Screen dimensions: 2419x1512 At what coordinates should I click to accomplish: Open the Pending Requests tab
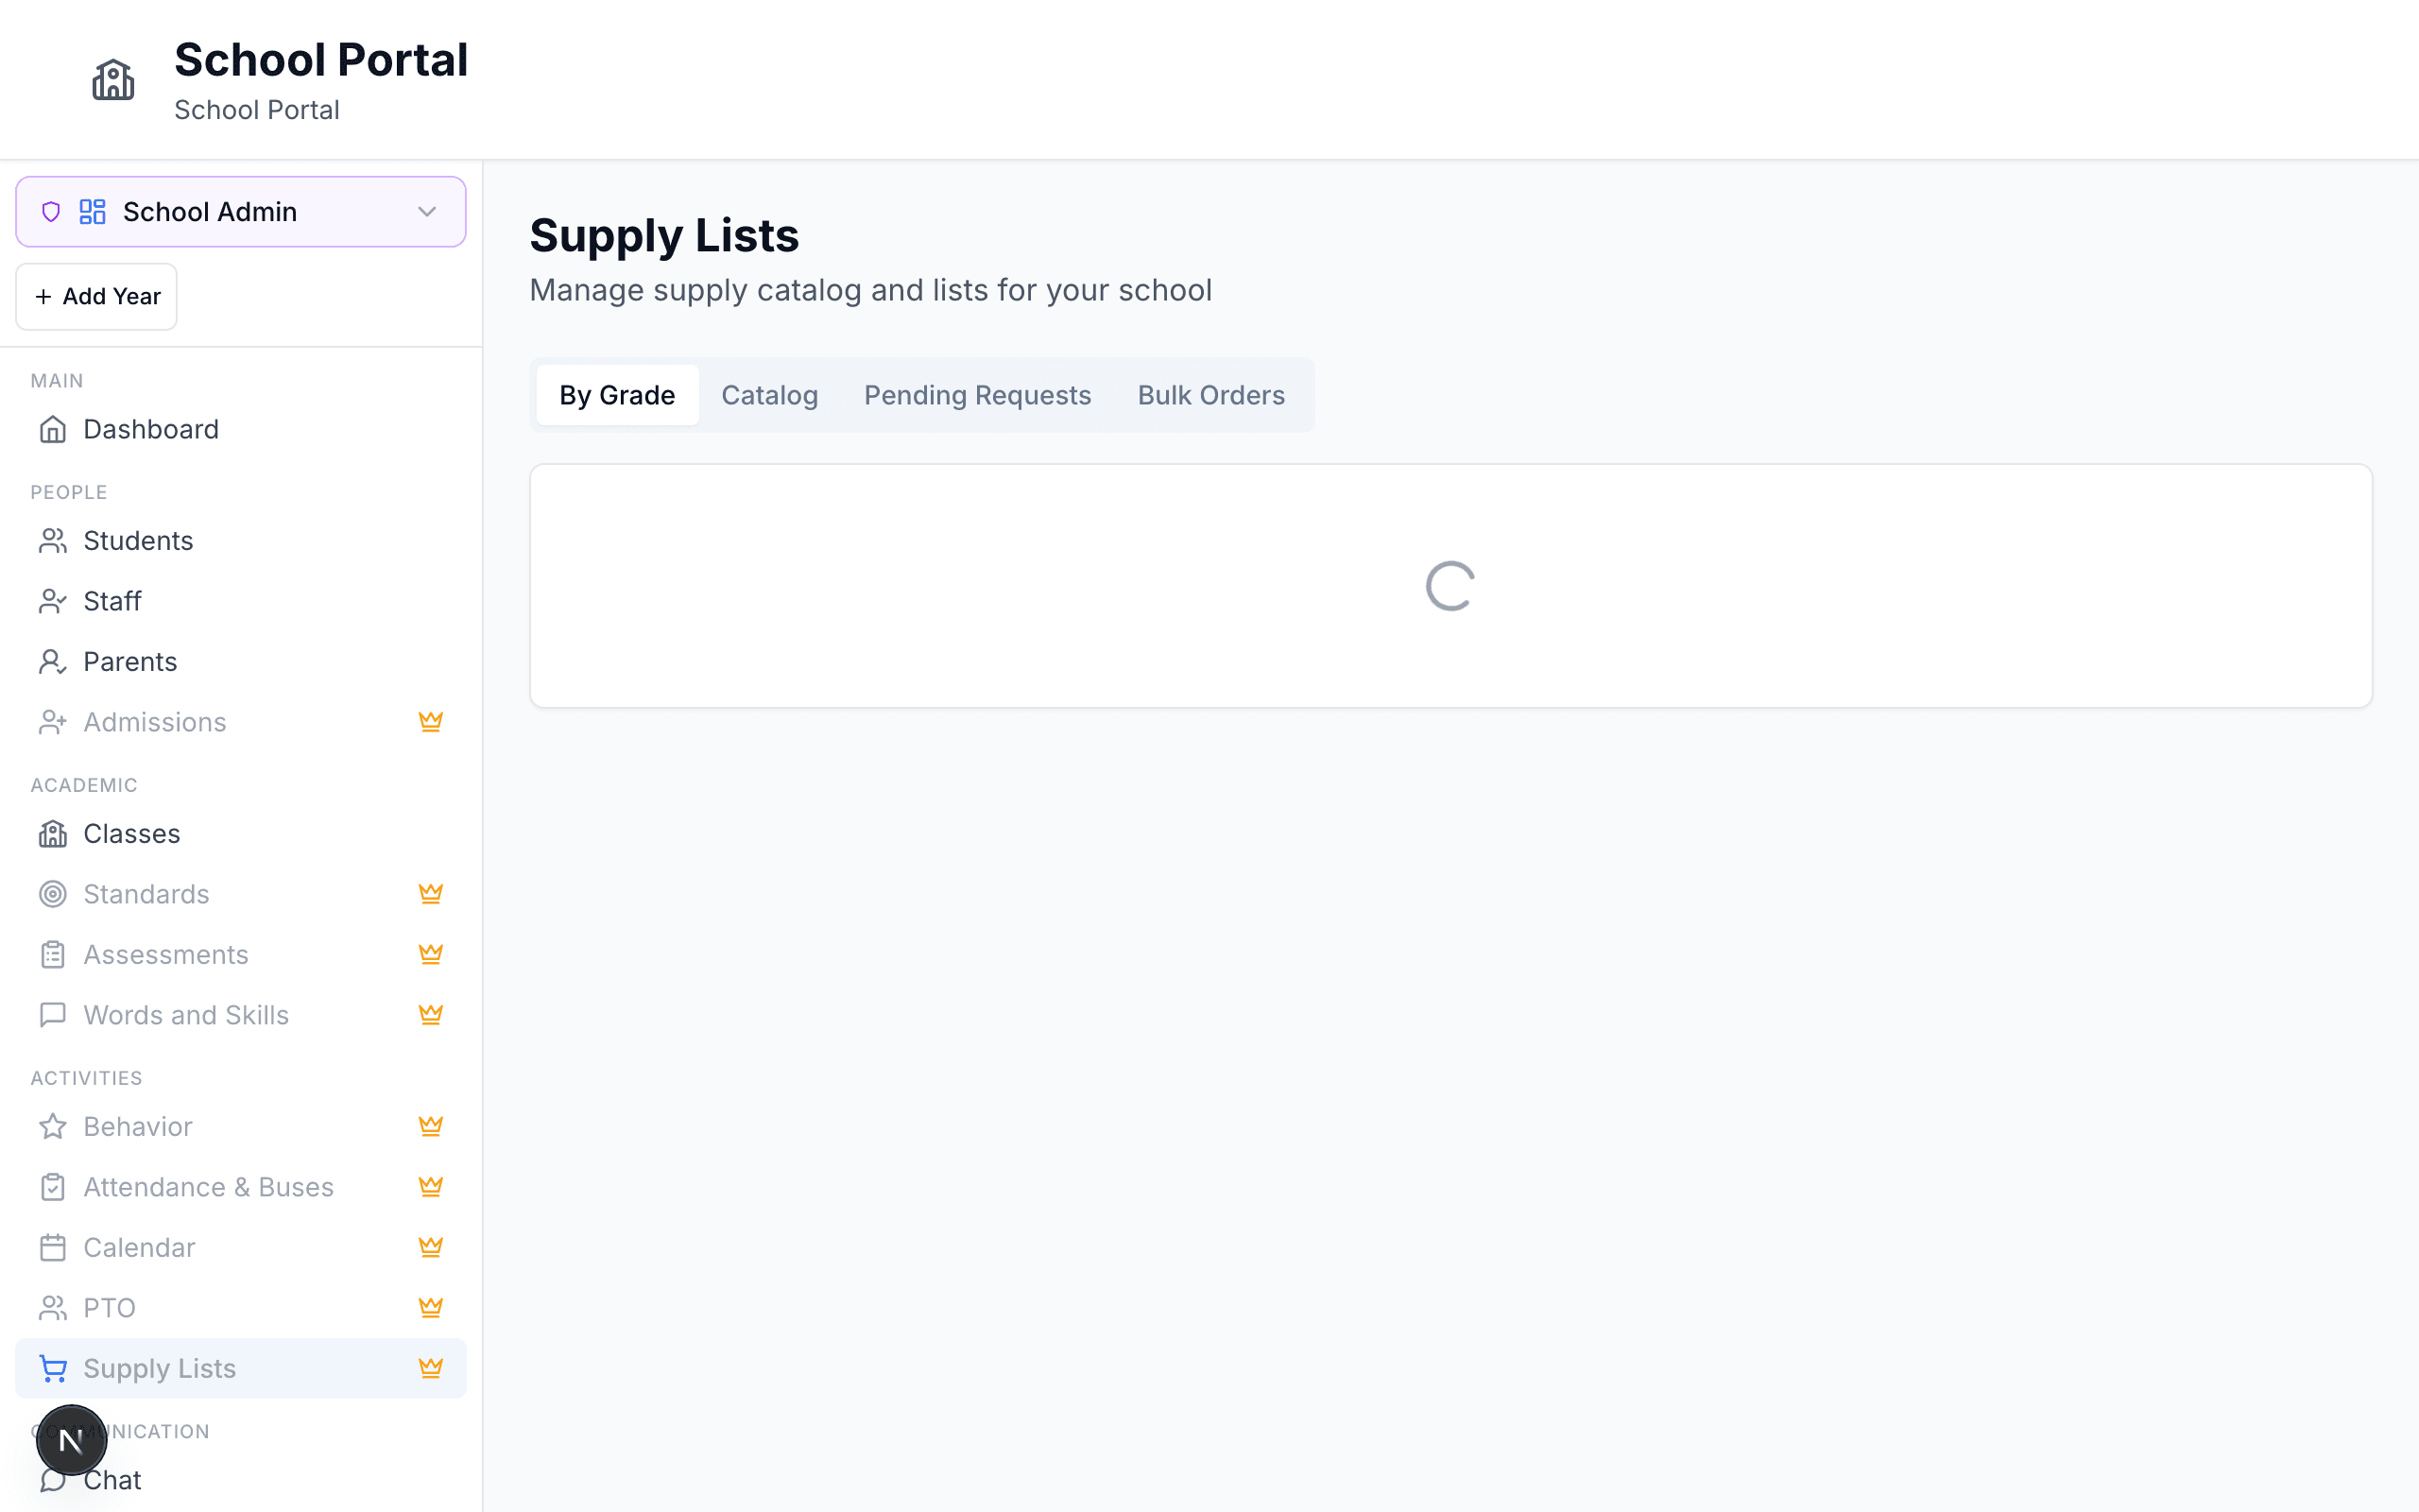(x=977, y=394)
